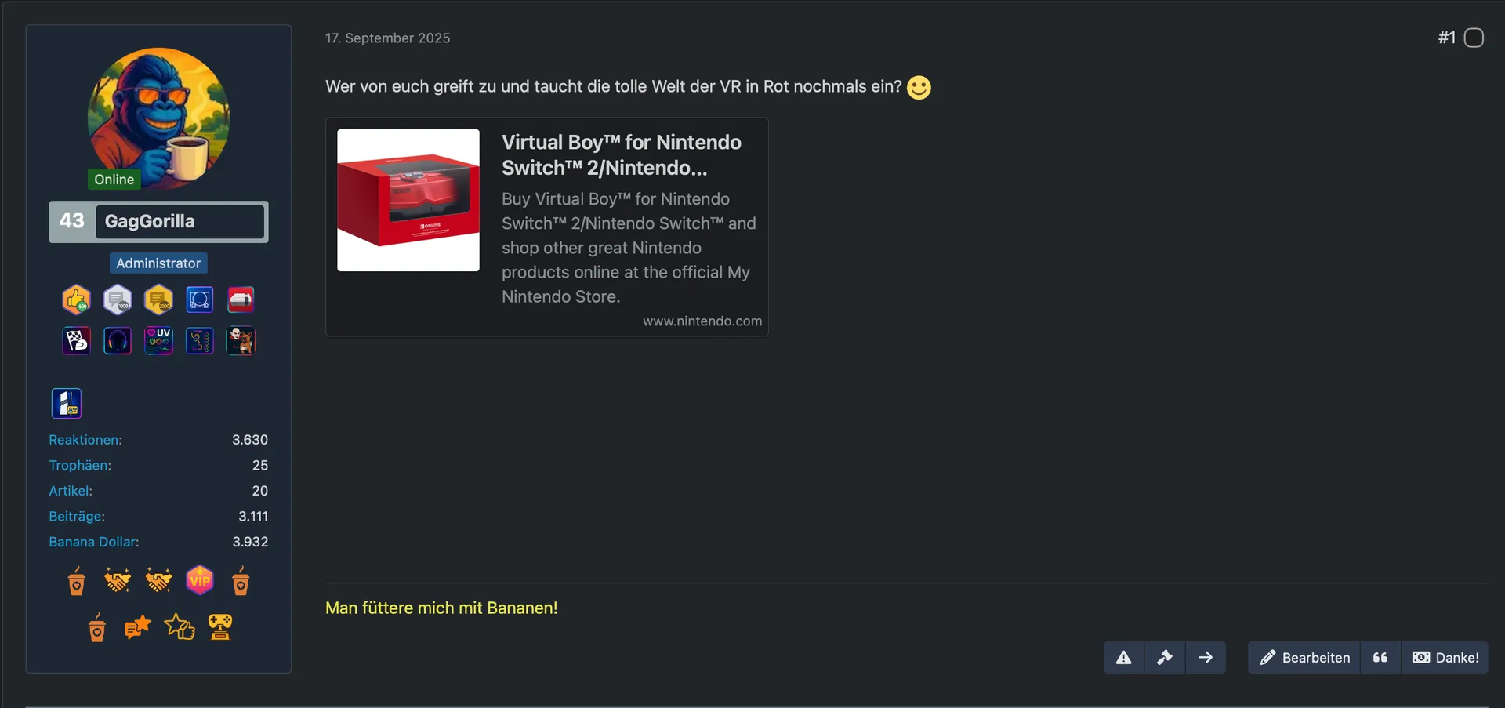Click the game controller trophy badge

point(220,627)
